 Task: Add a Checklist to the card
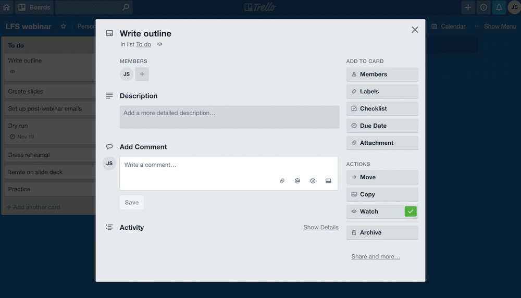[x=382, y=109]
